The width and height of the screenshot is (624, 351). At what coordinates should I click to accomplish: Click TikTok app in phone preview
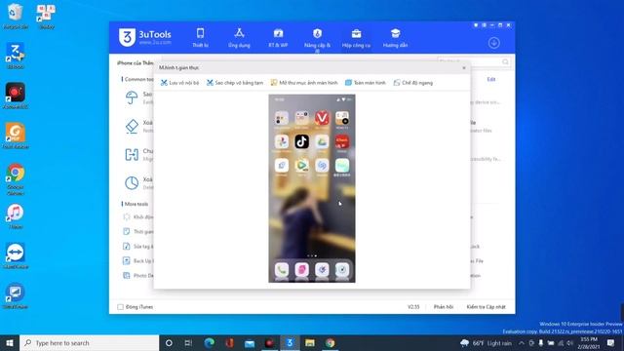[x=301, y=141]
